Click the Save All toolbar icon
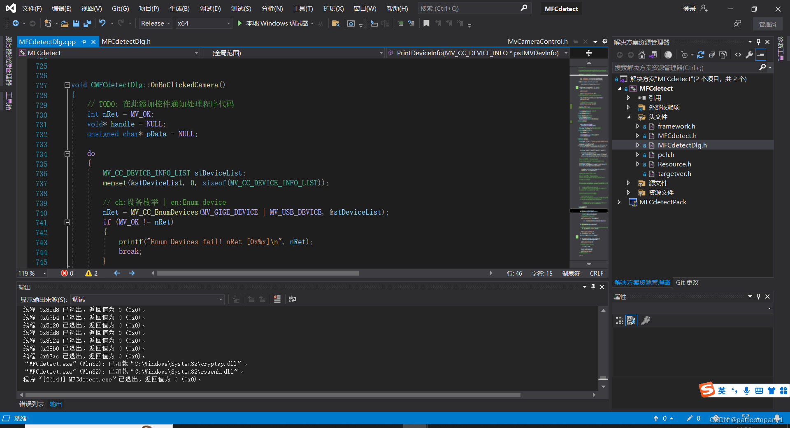The width and height of the screenshot is (790, 428). [87, 23]
